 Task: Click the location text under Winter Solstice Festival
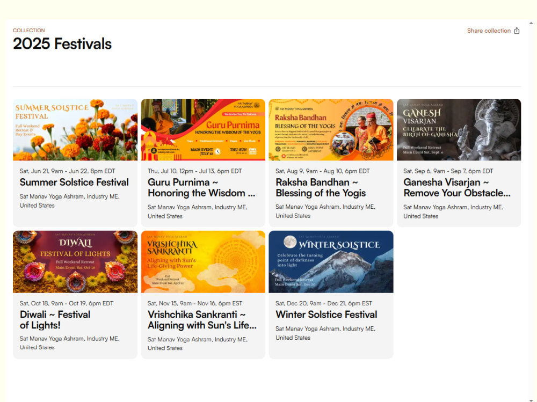click(325, 333)
